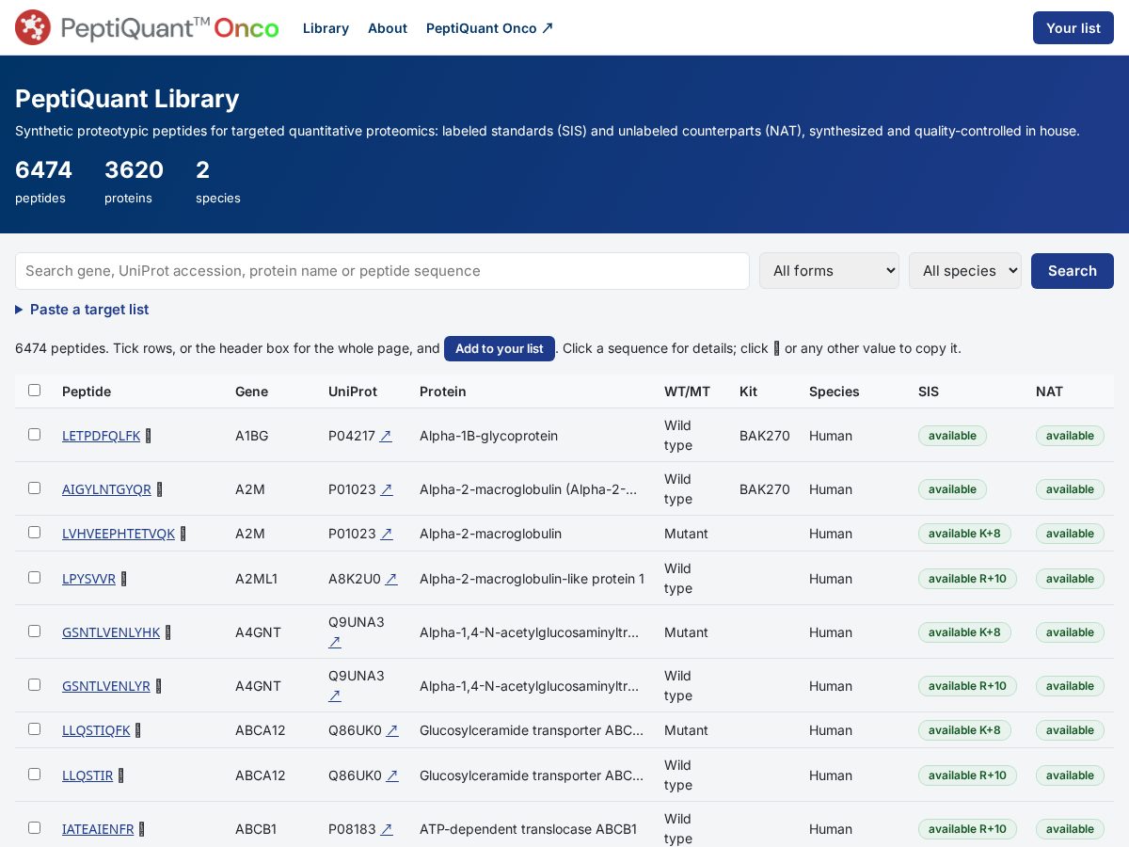Open UniProt arrow for AIGYLNTGYQR row
Viewport: 1129px width, 847px height.
click(387, 489)
